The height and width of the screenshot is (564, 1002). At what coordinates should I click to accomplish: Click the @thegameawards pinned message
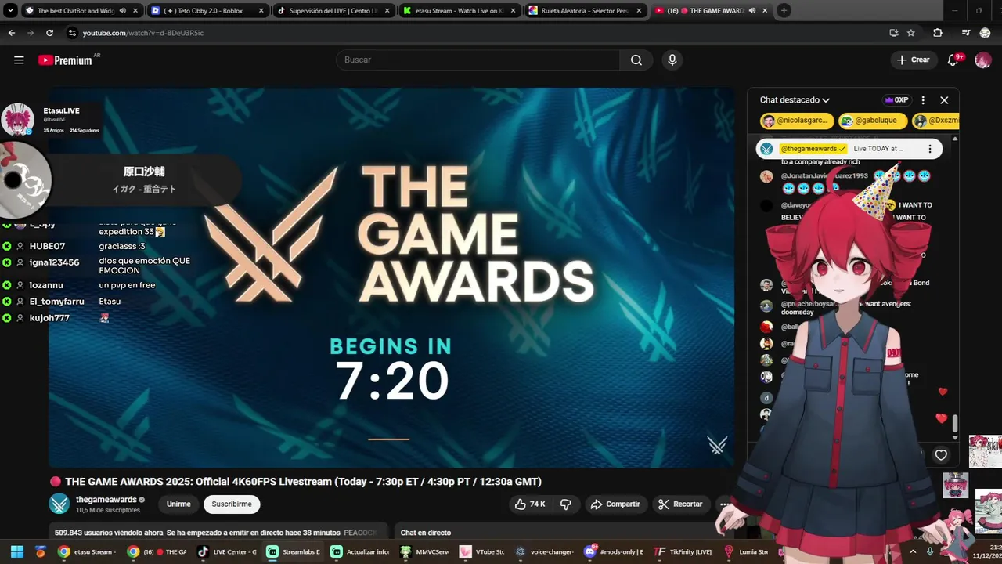pos(849,149)
